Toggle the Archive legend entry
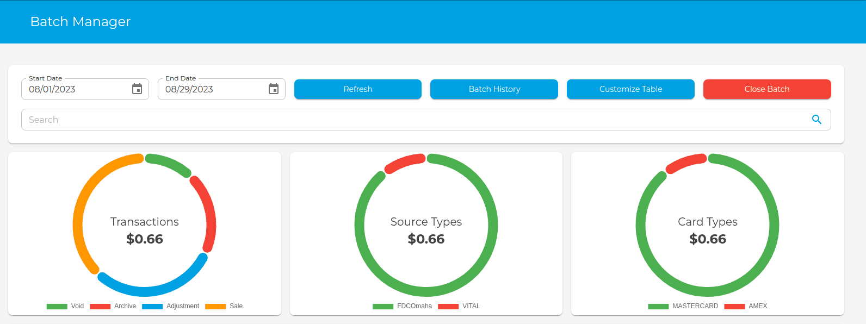Image resolution: width=866 pixels, height=324 pixels. coord(113,306)
